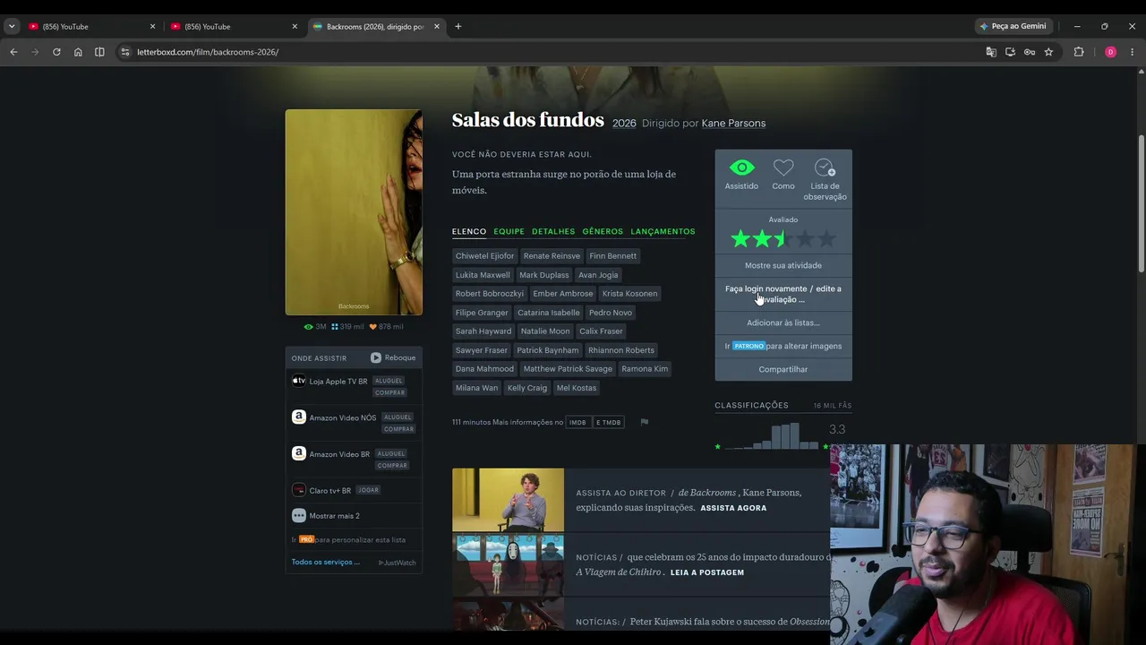This screenshot has width=1146, height=645.
Task: Select the ELENCO tab
Action: 469,232
